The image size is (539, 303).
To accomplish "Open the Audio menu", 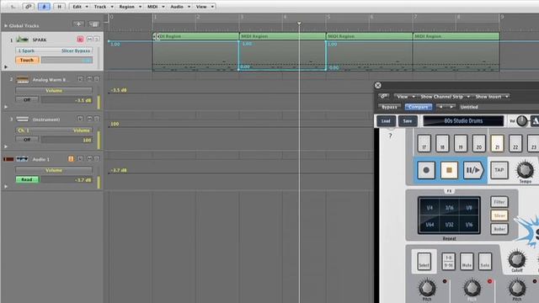I will pos(179,7).
